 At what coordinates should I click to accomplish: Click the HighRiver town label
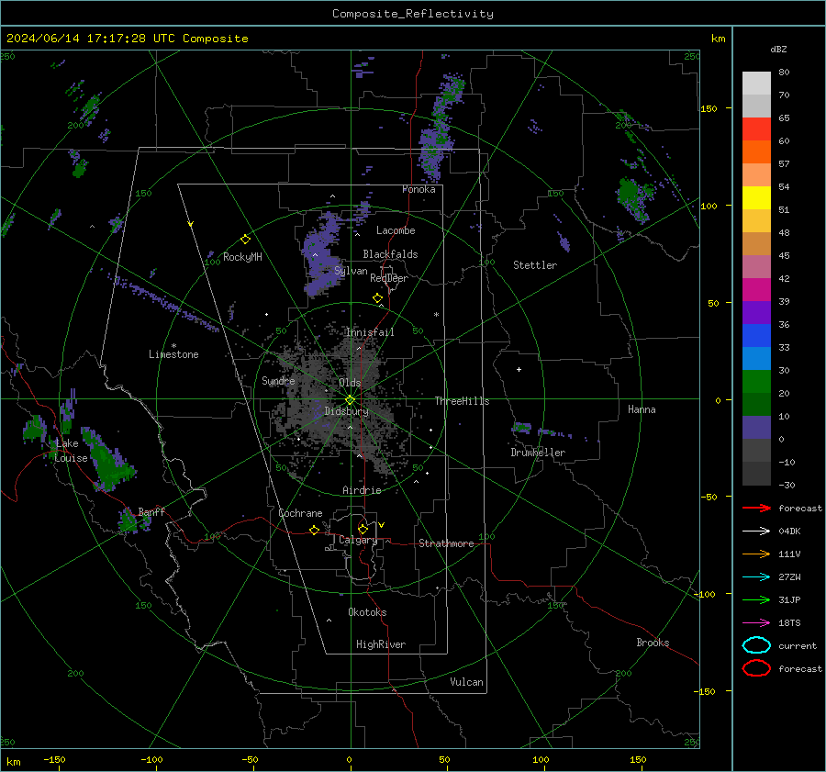coord(381,644)
